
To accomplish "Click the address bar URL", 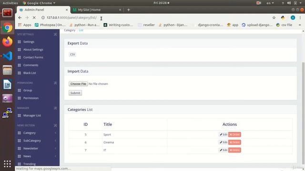I will [71, 18].
